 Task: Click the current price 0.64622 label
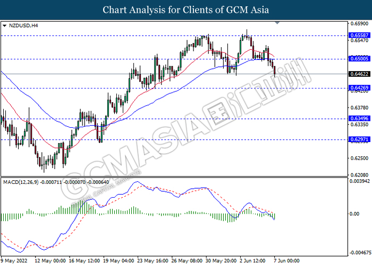tap(360, 74)
